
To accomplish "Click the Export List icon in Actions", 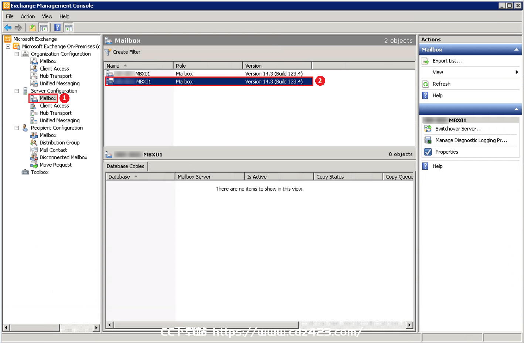I will pos(426,61).
